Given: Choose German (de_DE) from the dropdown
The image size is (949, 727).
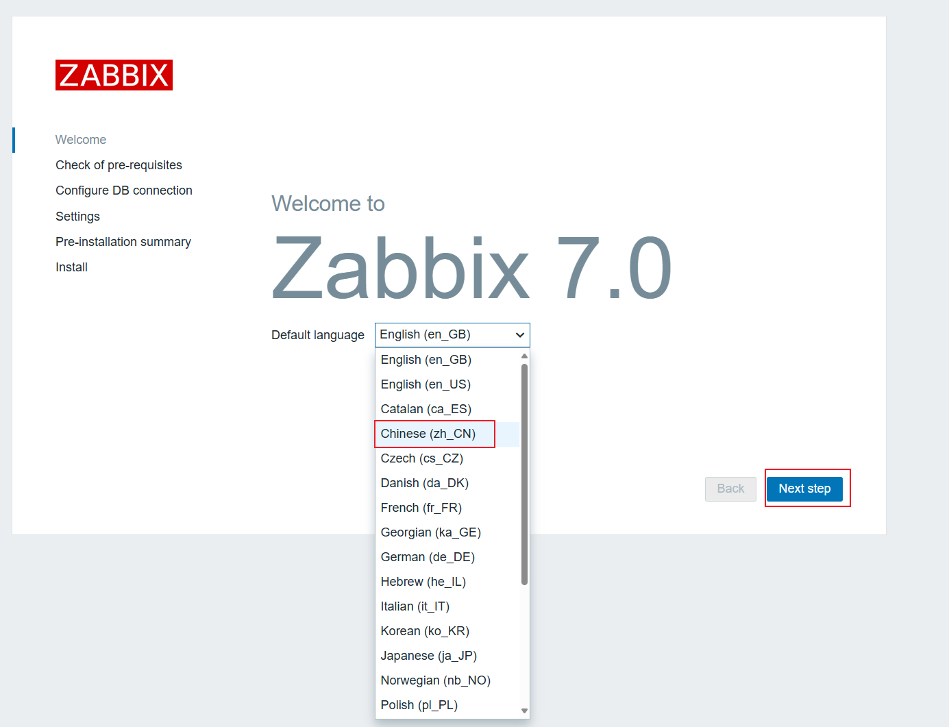Looking at the screenshot, I should tap(447, 557).
